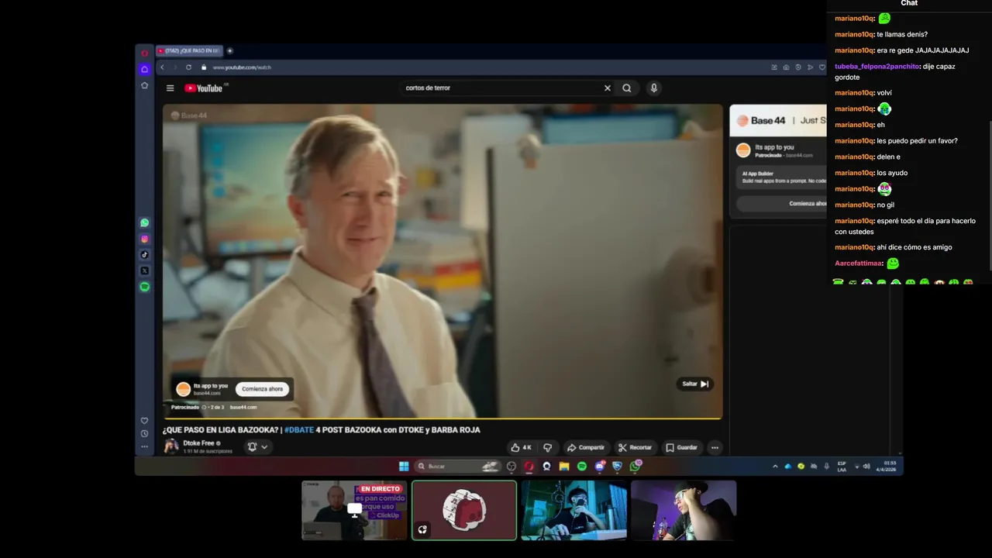Click username Aarcefattimaa in chat
The height and width of the screenshot is (558, 992).
click(x=859, y=263)
